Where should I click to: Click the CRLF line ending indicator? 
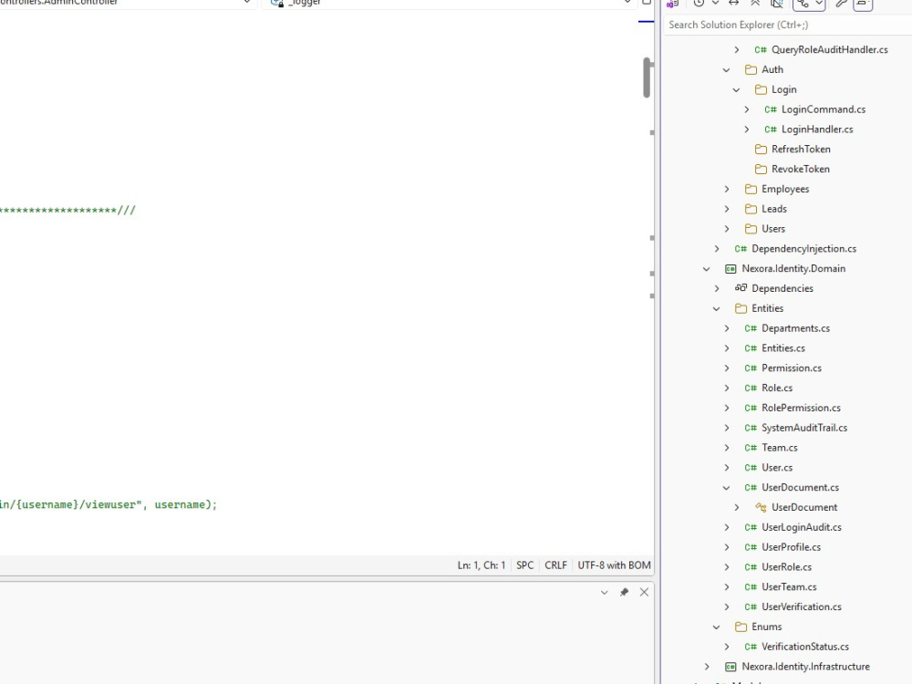click(x=555, y=565)
